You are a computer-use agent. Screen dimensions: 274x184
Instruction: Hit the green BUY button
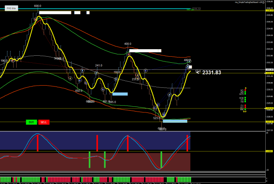tap(32, 122)
